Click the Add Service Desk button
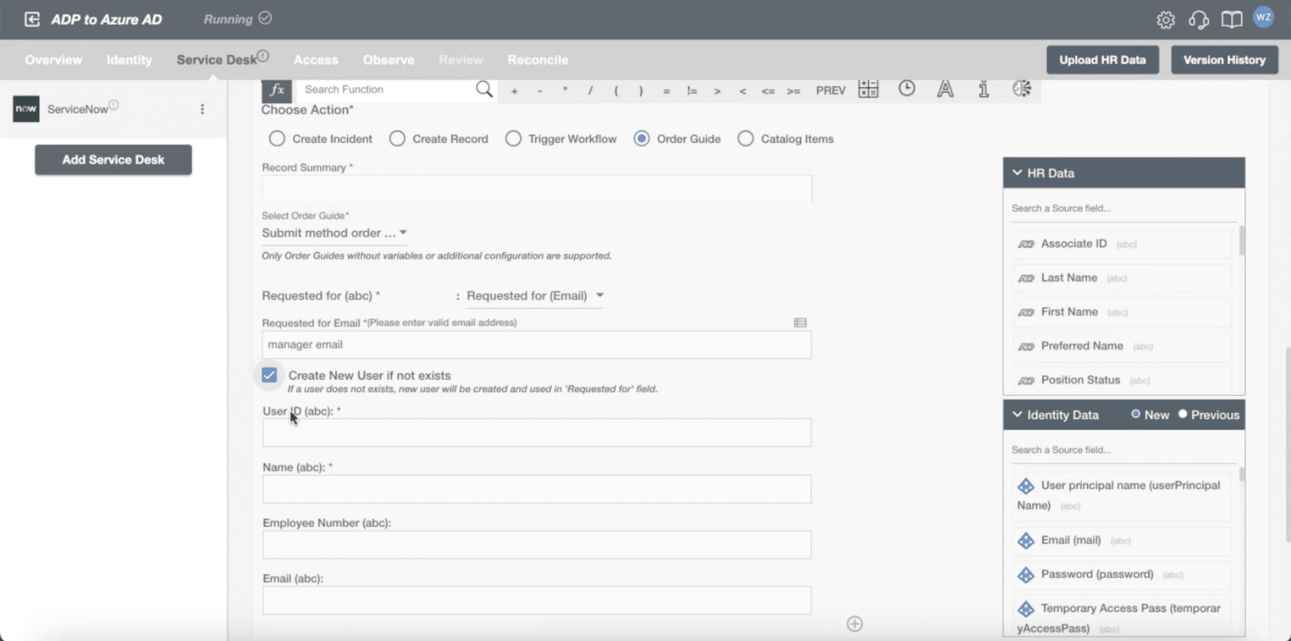 click(x=113, y=159)
